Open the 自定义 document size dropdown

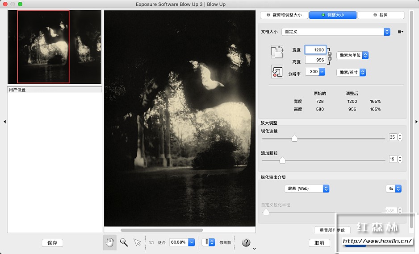[x=335, y=32]
